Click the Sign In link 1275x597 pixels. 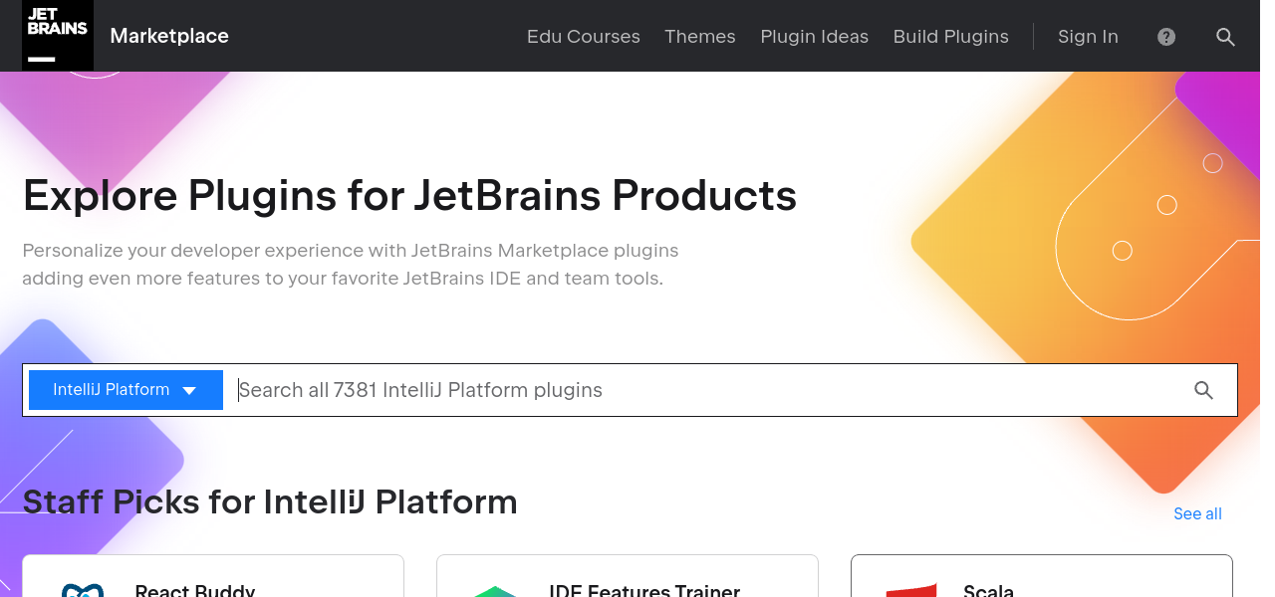[1088, 37]
